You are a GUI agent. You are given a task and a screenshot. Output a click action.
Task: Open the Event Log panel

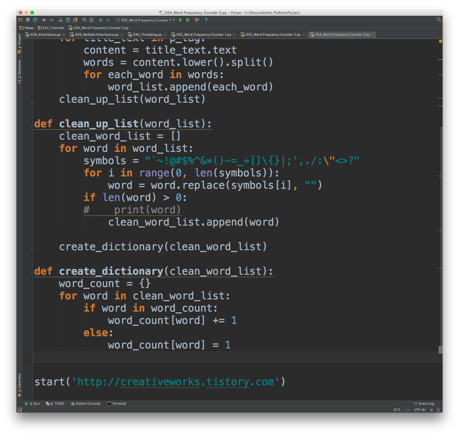[424, 403]
